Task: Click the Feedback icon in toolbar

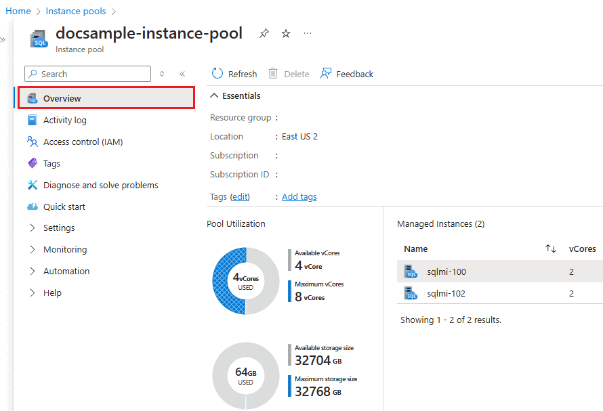Action: tap(327, 74)
